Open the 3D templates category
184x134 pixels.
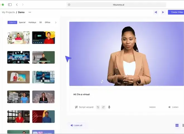click(x=40, y=23)
